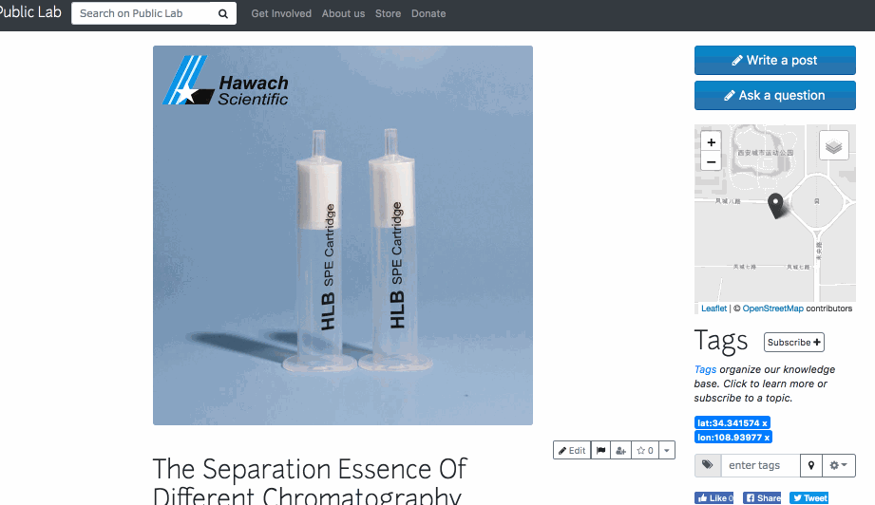Screen dimensions: 875x505
Task: Remove the lat:34.341574 tag
Action: point(765,423)
